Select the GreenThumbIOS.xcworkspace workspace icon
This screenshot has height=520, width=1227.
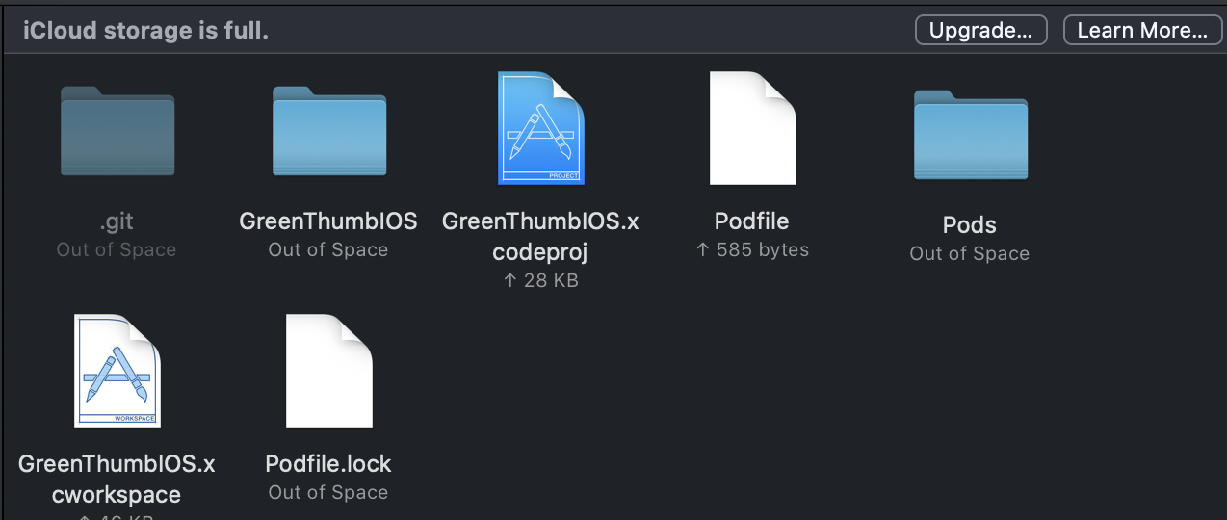pyautogui.click(x=117, y=371)
